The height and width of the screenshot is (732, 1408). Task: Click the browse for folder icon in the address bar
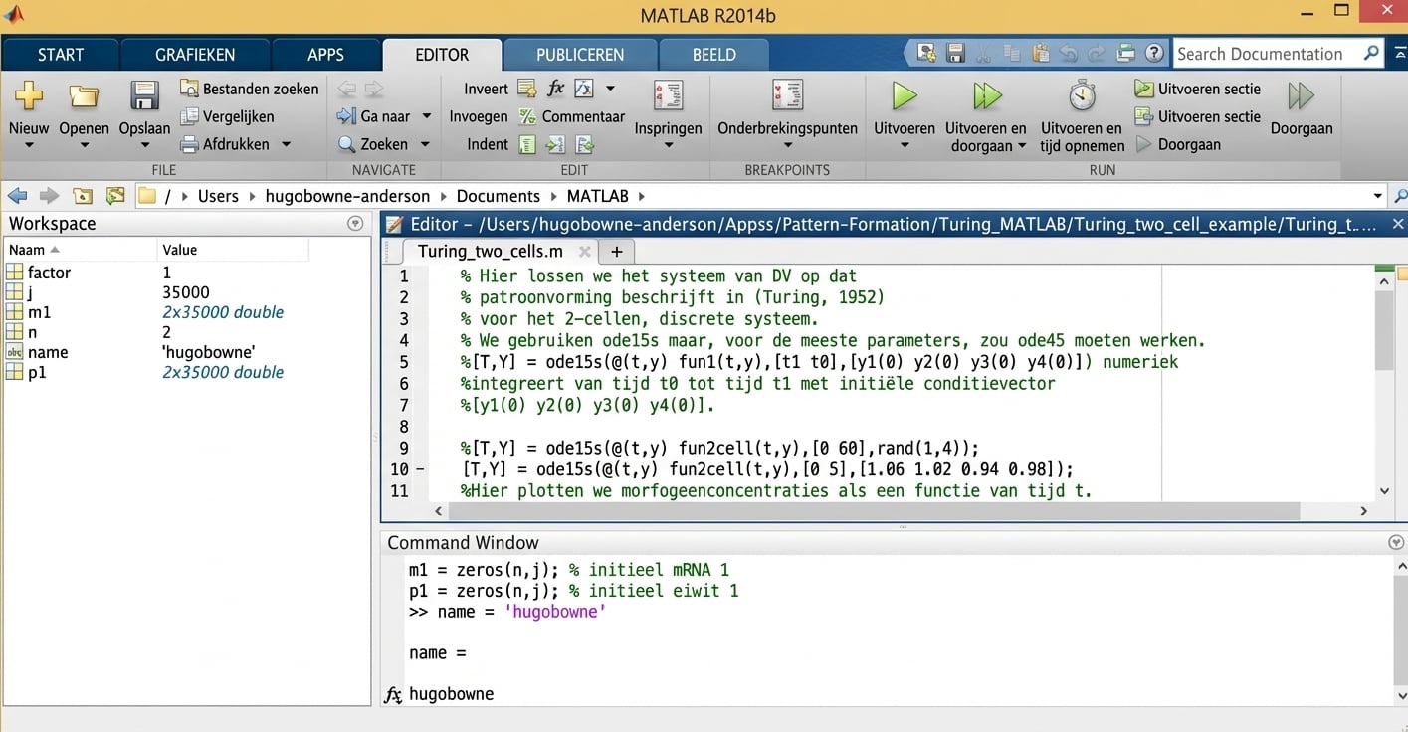pos(115,196)
